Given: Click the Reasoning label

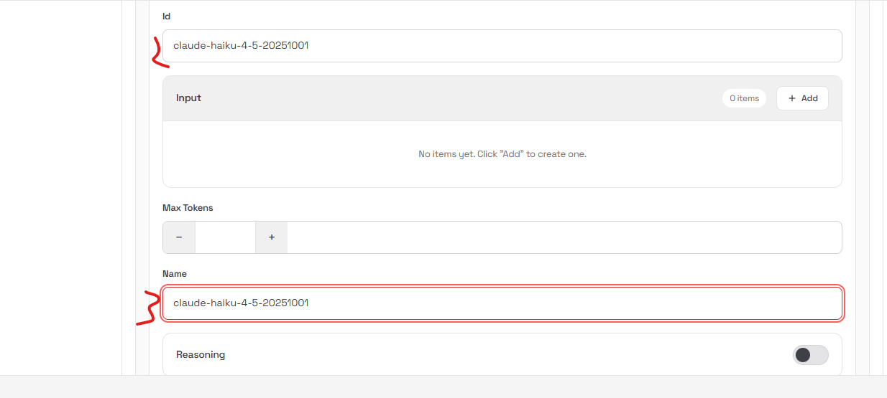Looking at the screenshot, I should pos(201,355).
